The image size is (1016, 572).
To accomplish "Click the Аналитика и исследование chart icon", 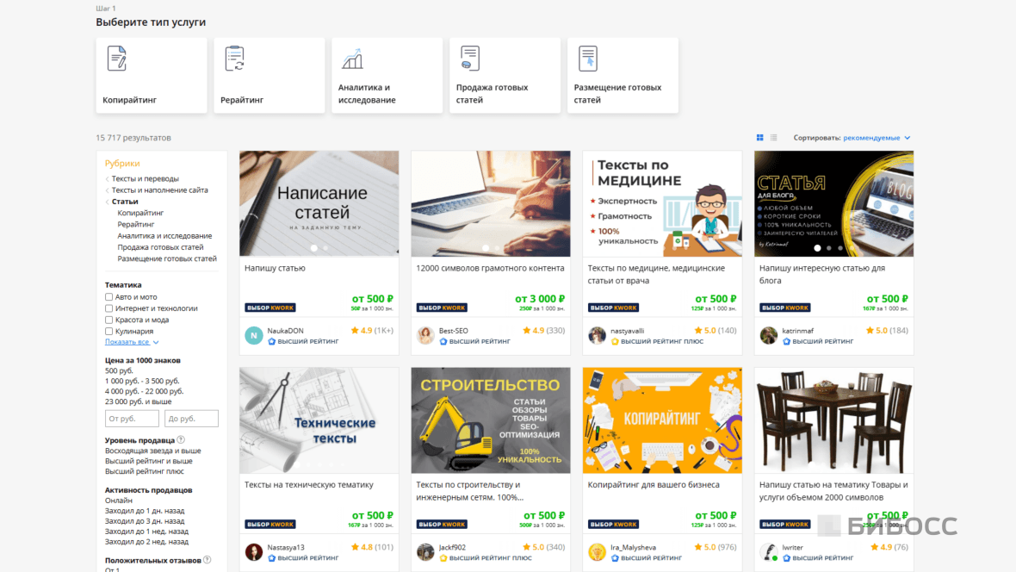I will [x=352, y=59].
